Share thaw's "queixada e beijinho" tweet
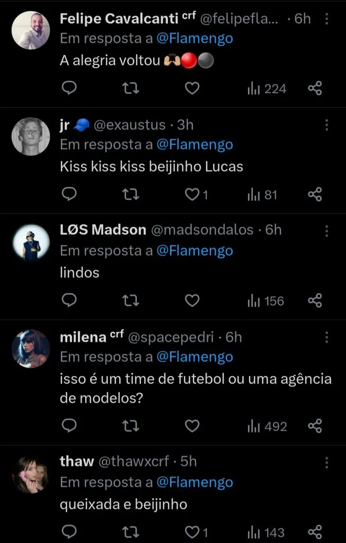Image resolution: width=346 pixels, height=543 pixels. 315,532
